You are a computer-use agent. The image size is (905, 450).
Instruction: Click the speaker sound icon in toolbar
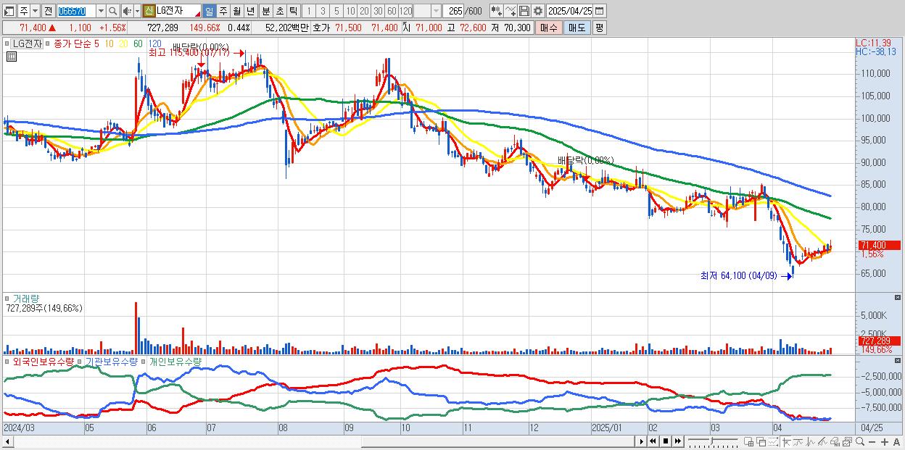tap(126, 11)
